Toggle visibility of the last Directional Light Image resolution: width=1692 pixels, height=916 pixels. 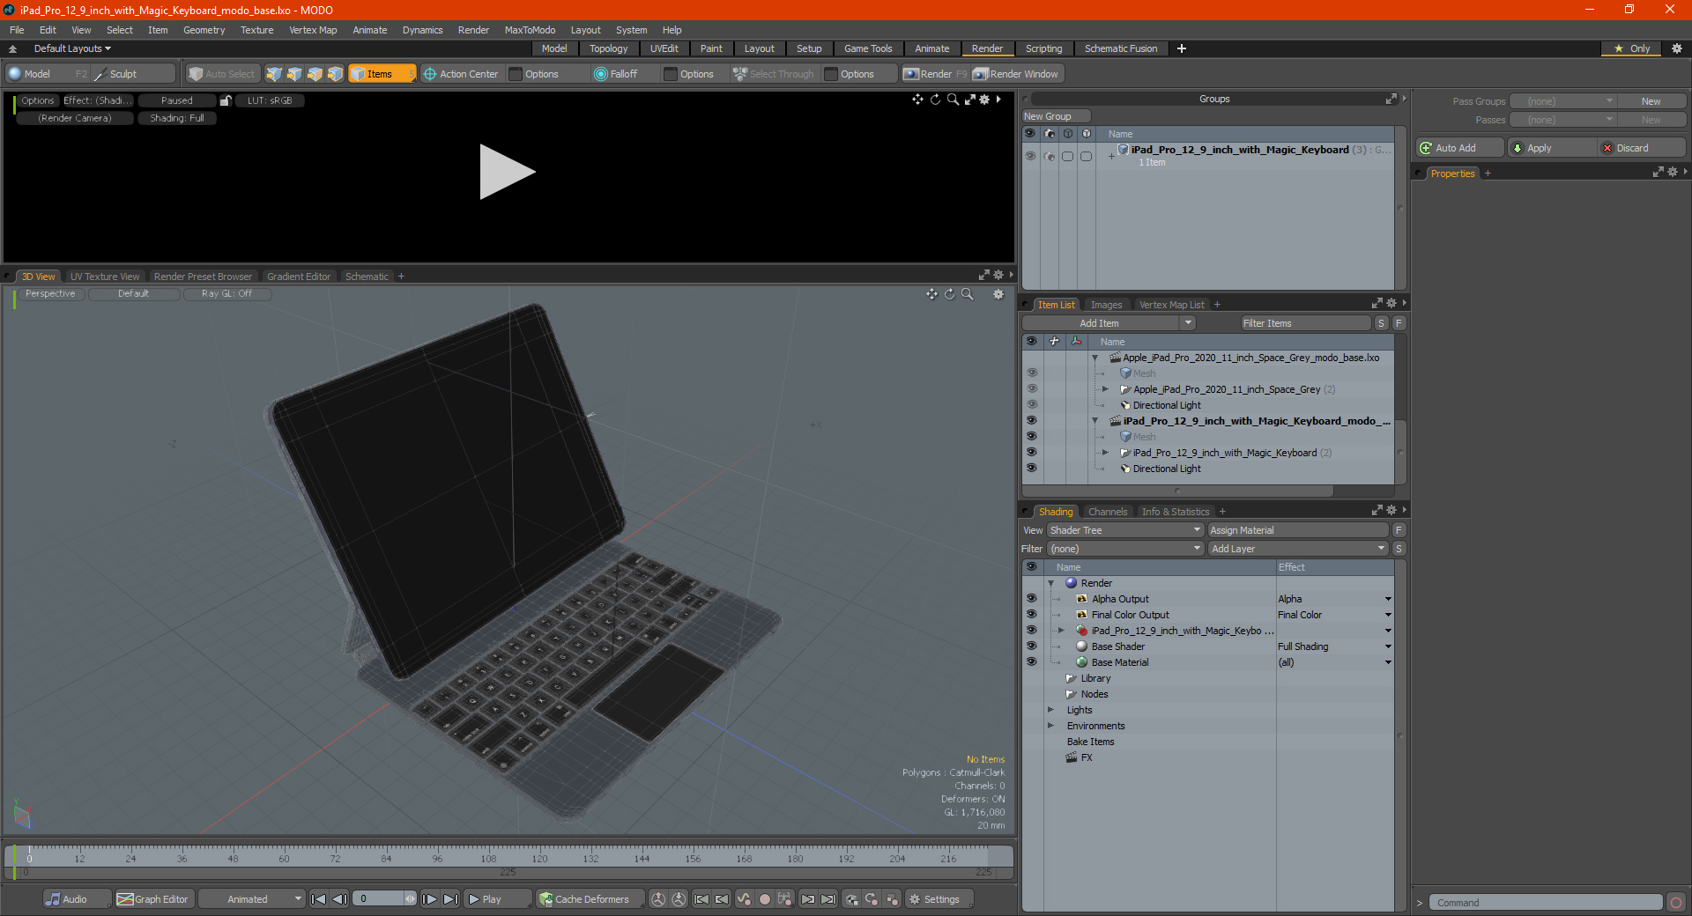coord(1032,468)
